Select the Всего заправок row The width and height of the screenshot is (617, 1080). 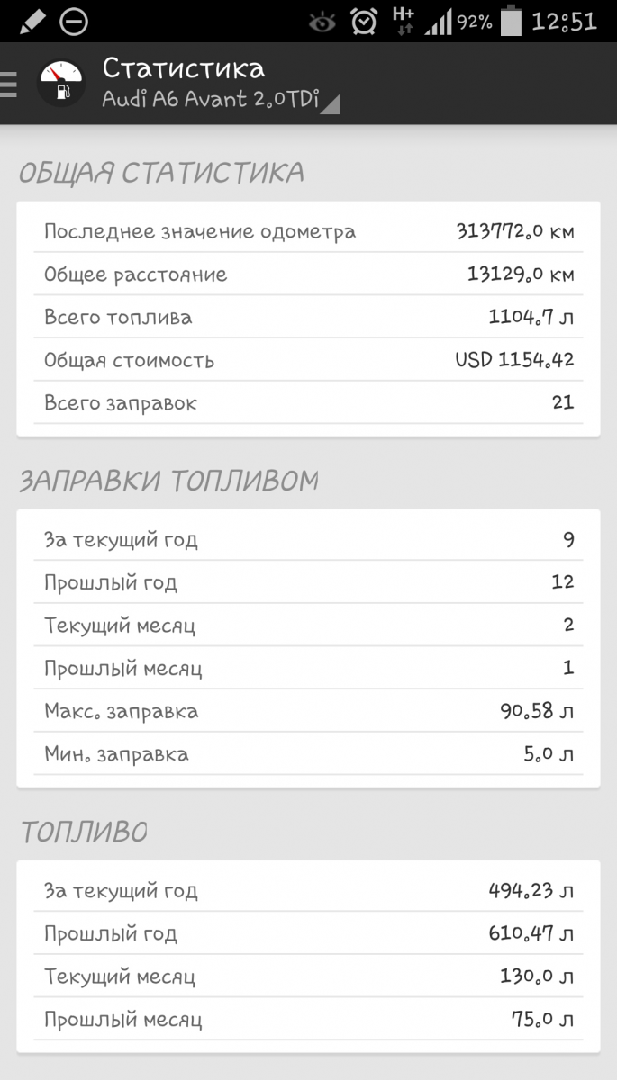(x=308, y=402)
